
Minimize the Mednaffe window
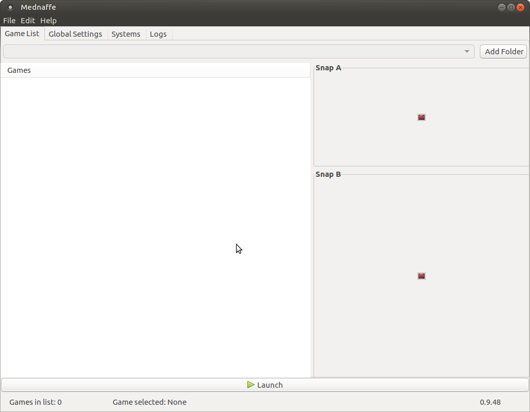502,7
